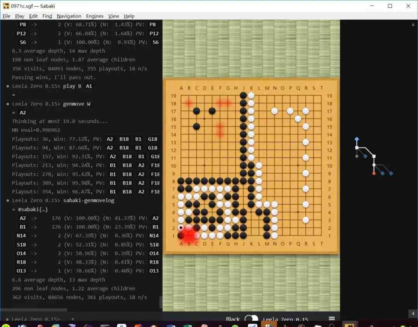Click the Leela Zero 0.15 player name in bottom bar
This screenshot has width=418, height=327.
click(286, 319)
